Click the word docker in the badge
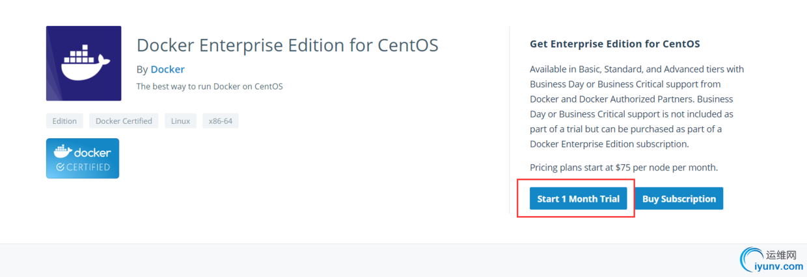This screenshot has width=807, height=277. point(92,152)
